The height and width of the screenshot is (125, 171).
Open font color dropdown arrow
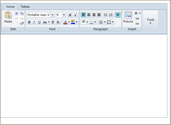(x=69, y=22)
